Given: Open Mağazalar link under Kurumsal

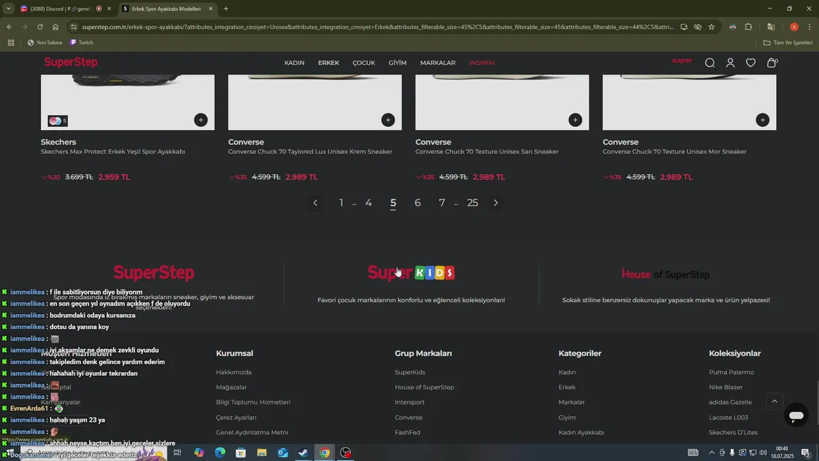Looking at the screenshot, I should click(232, 387).
